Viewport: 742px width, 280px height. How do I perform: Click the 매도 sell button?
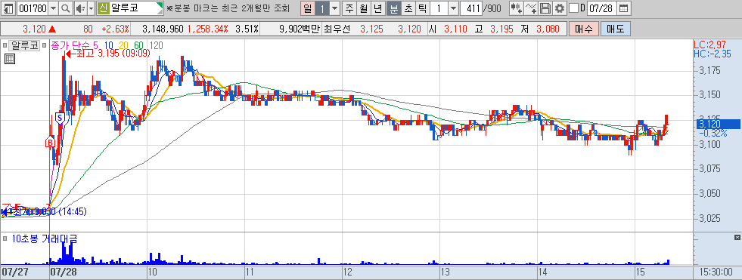[615, 29]
